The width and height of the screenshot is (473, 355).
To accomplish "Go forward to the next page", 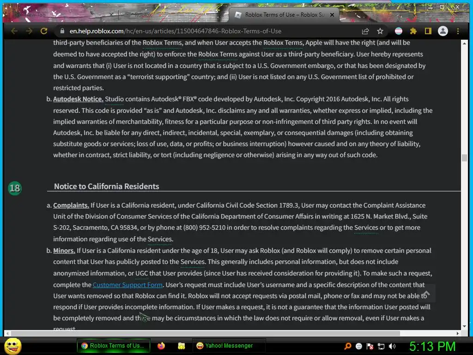I will coord(29,31).
